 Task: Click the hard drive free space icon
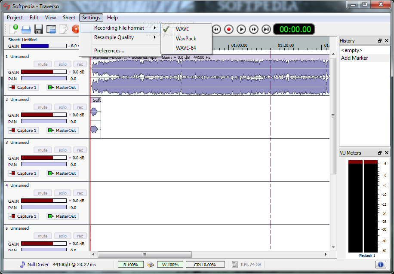(234, 265)
